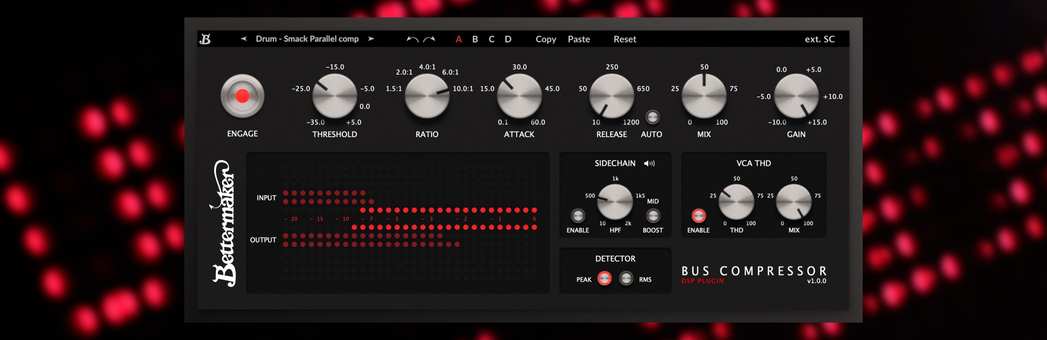
Task: Click the BUS COMPRESSOR title text
Action: 754,271
